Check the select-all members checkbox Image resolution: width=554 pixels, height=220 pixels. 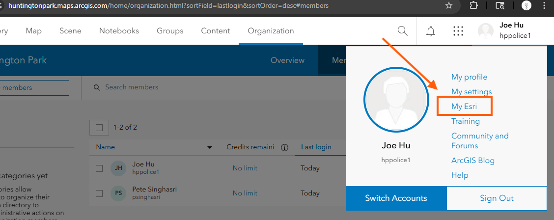tap(99, 128)
